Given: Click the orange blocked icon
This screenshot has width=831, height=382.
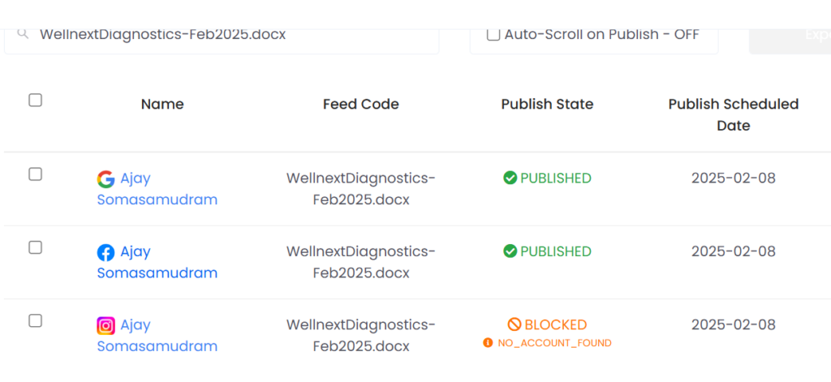Looking at the screenshot, I should (x=515, y=324).
